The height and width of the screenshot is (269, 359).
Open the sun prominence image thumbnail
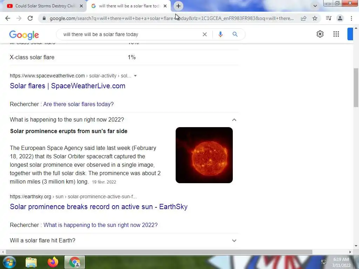(204, 155)
